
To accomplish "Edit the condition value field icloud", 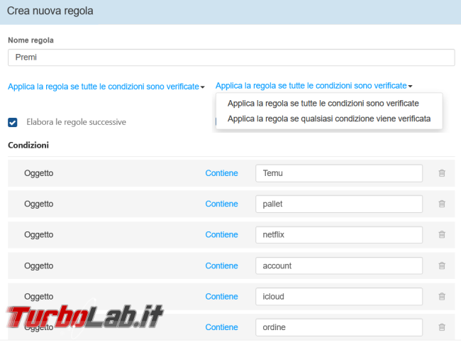I will (x=339, y=297).
